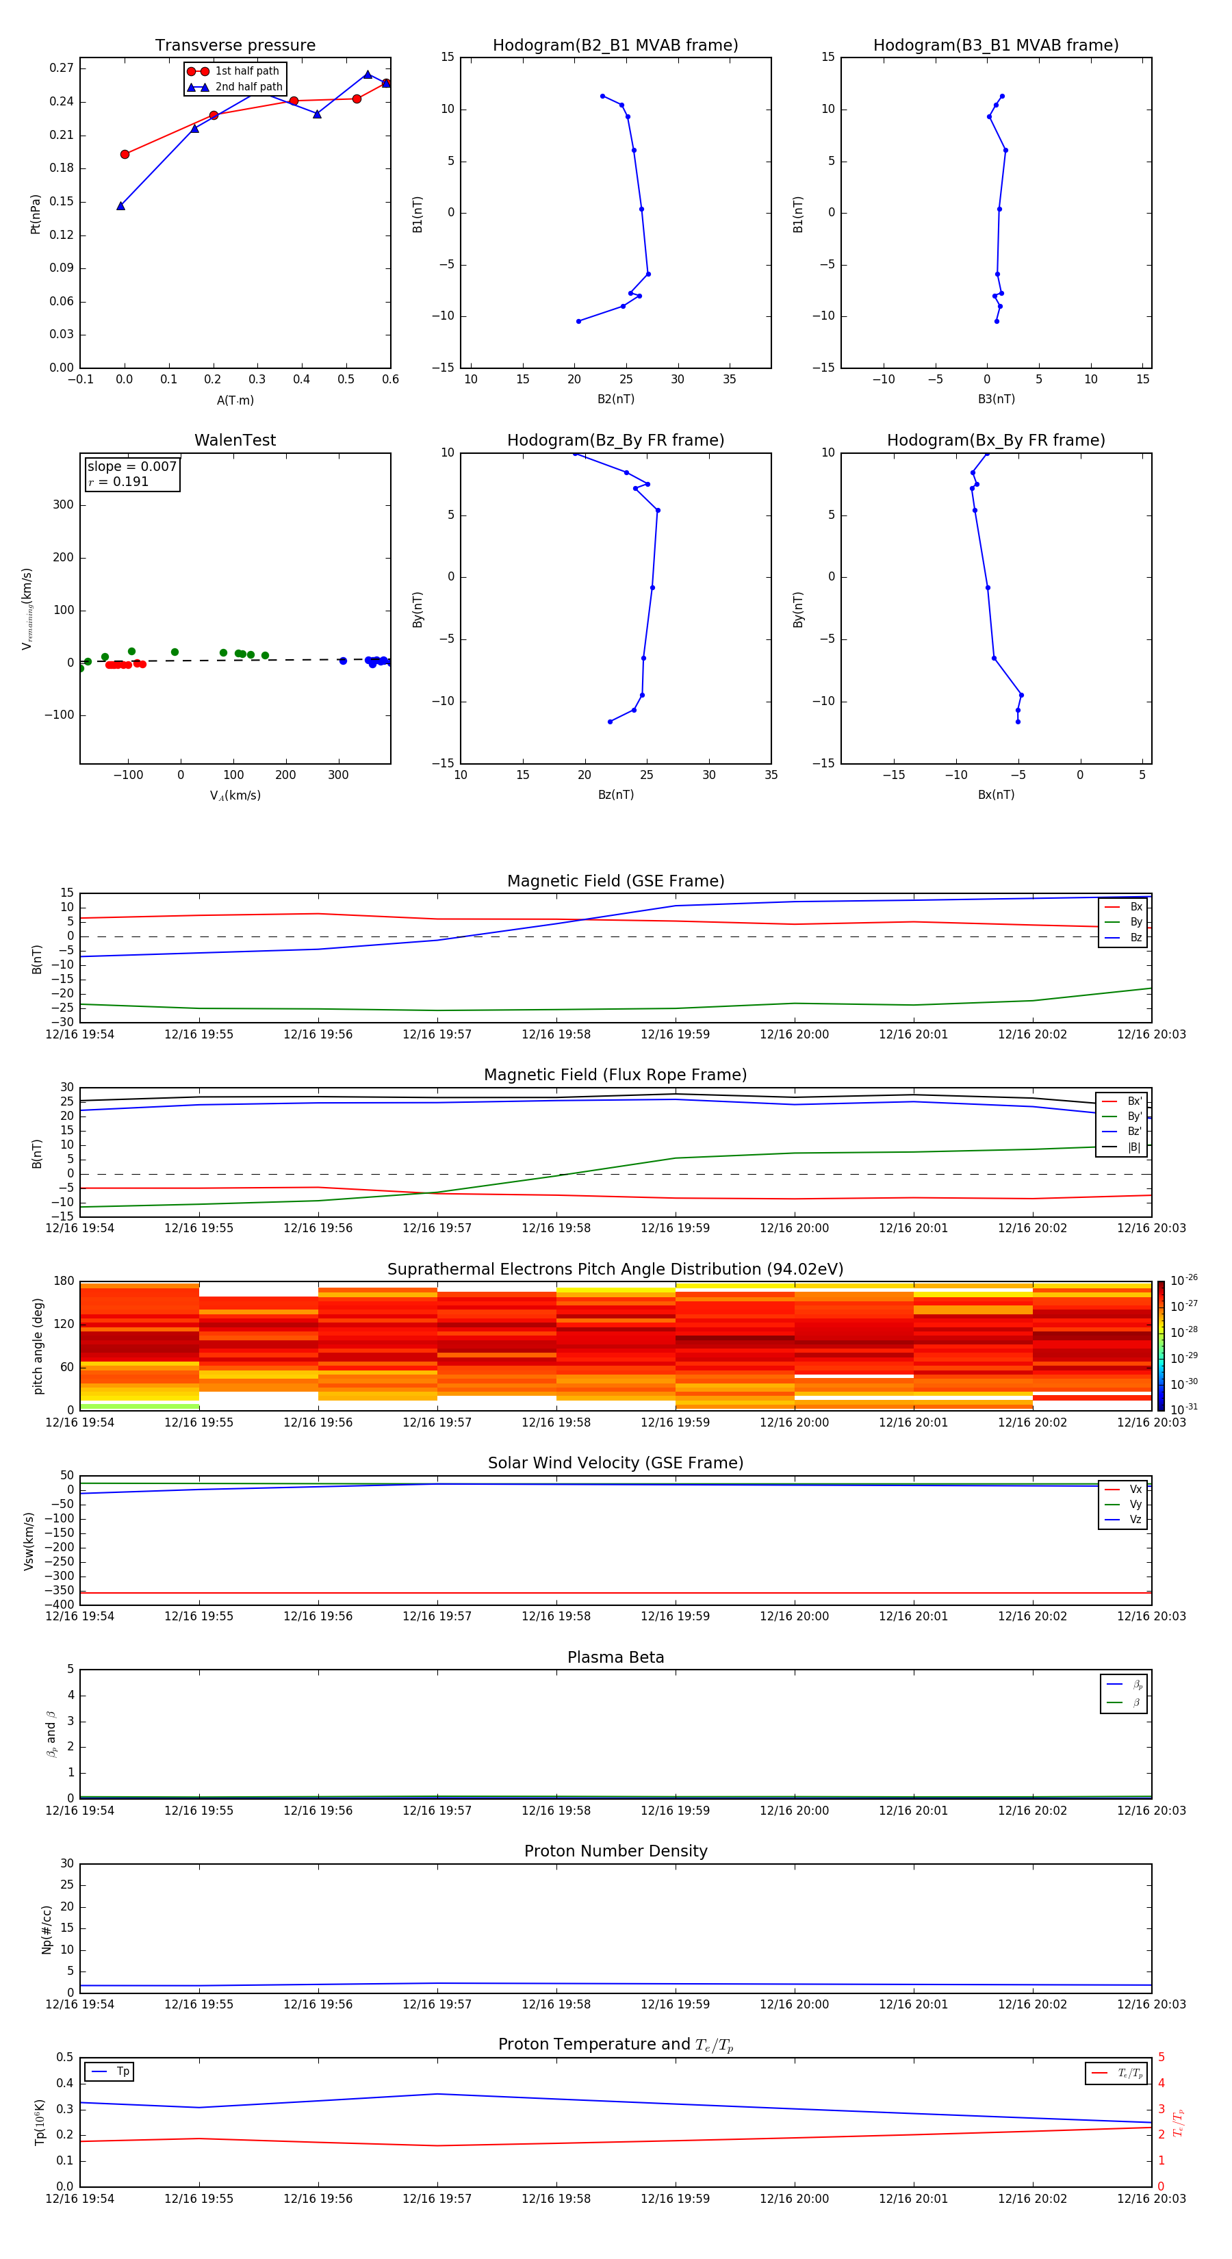Click the "Hodogram(Bx_By FR frame)" title

tap(996, 440)
